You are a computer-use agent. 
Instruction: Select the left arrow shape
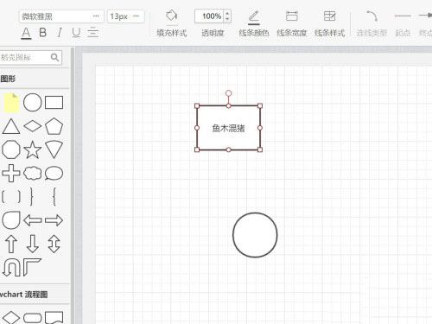[32, 220]
